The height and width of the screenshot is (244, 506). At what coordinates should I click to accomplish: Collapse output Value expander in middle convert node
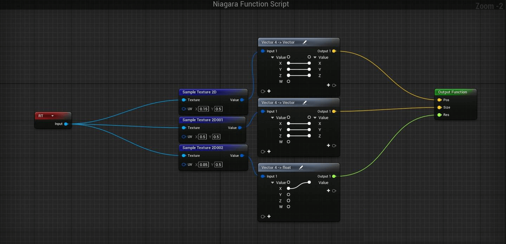315,118
